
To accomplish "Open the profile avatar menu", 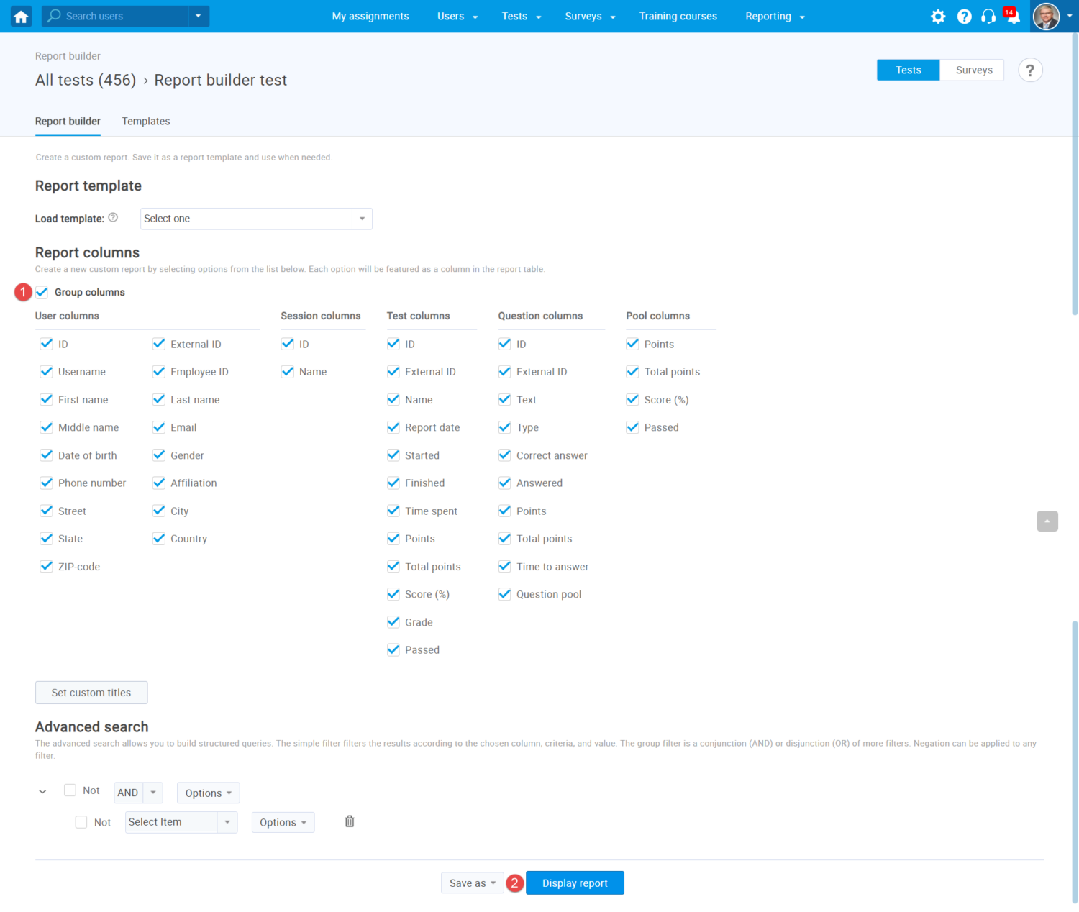I will (1047, 16).
